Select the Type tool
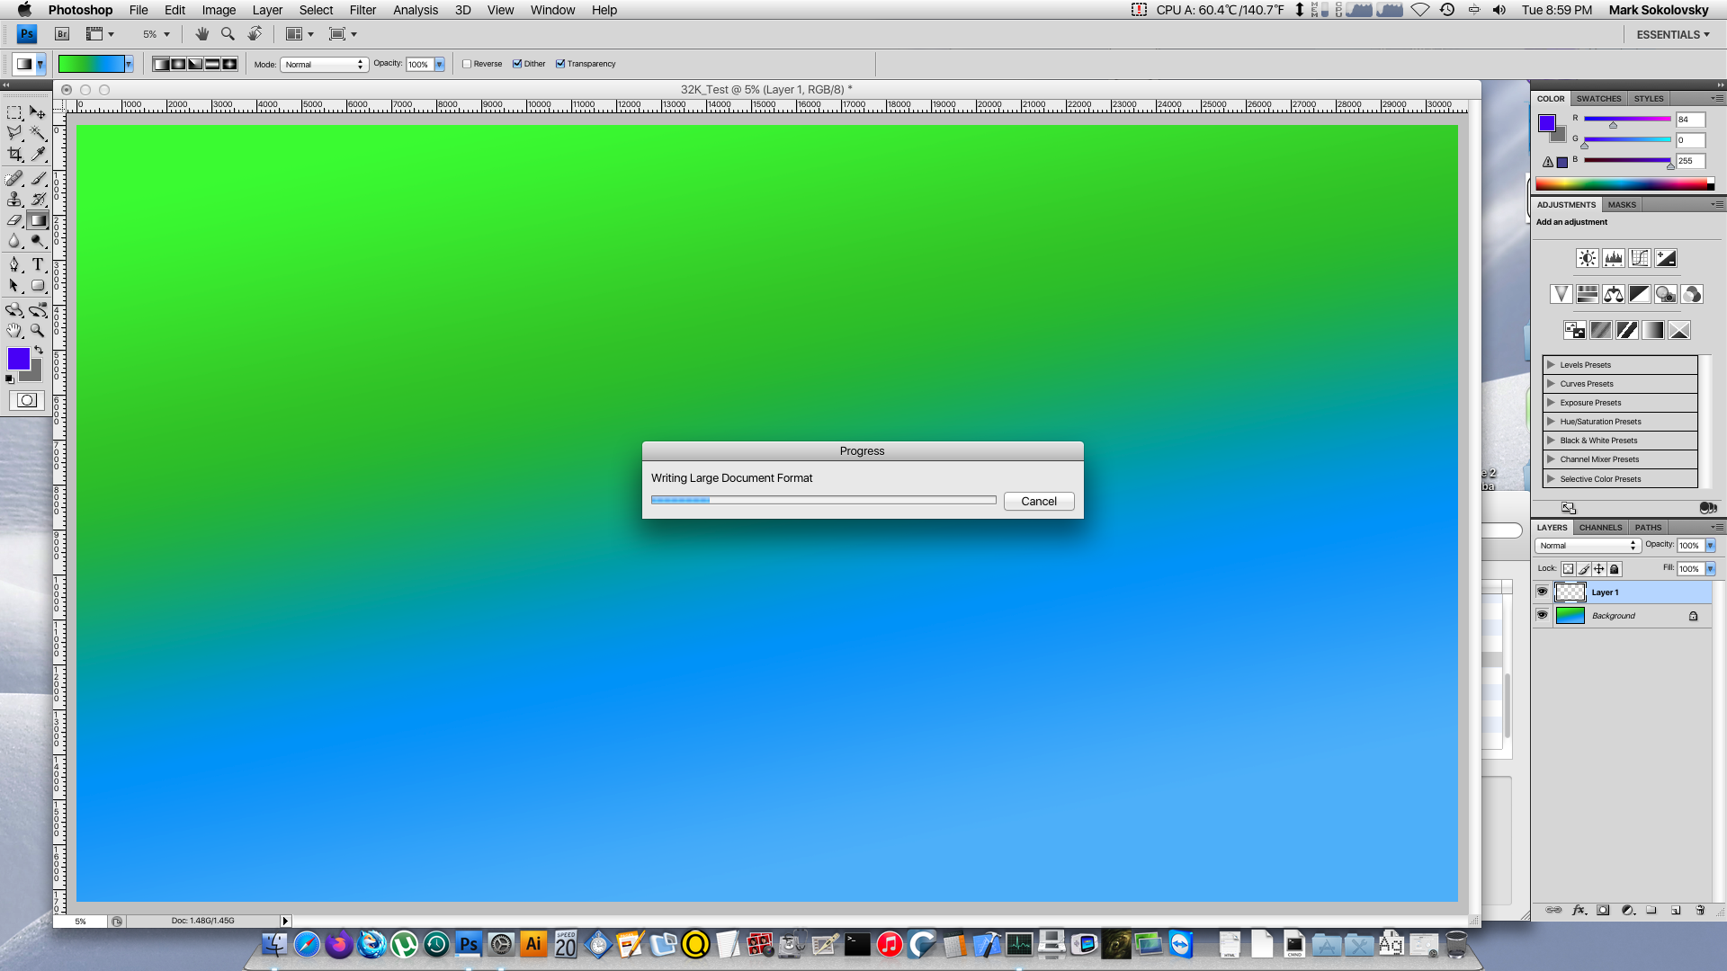This screenshot has height=971, width=1727. (x=38, y=264)
